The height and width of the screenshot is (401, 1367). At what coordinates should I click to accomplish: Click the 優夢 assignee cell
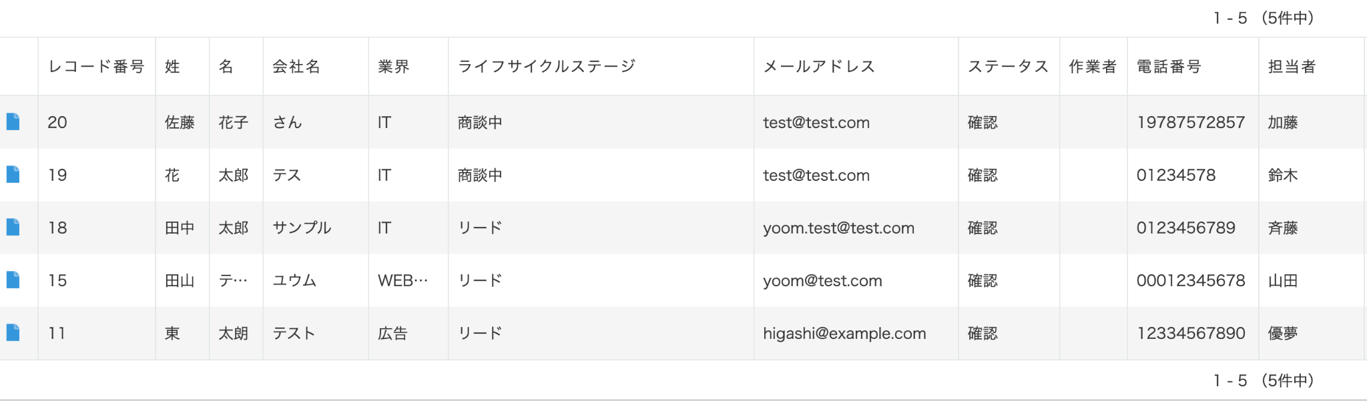[x=1282, y=334]
